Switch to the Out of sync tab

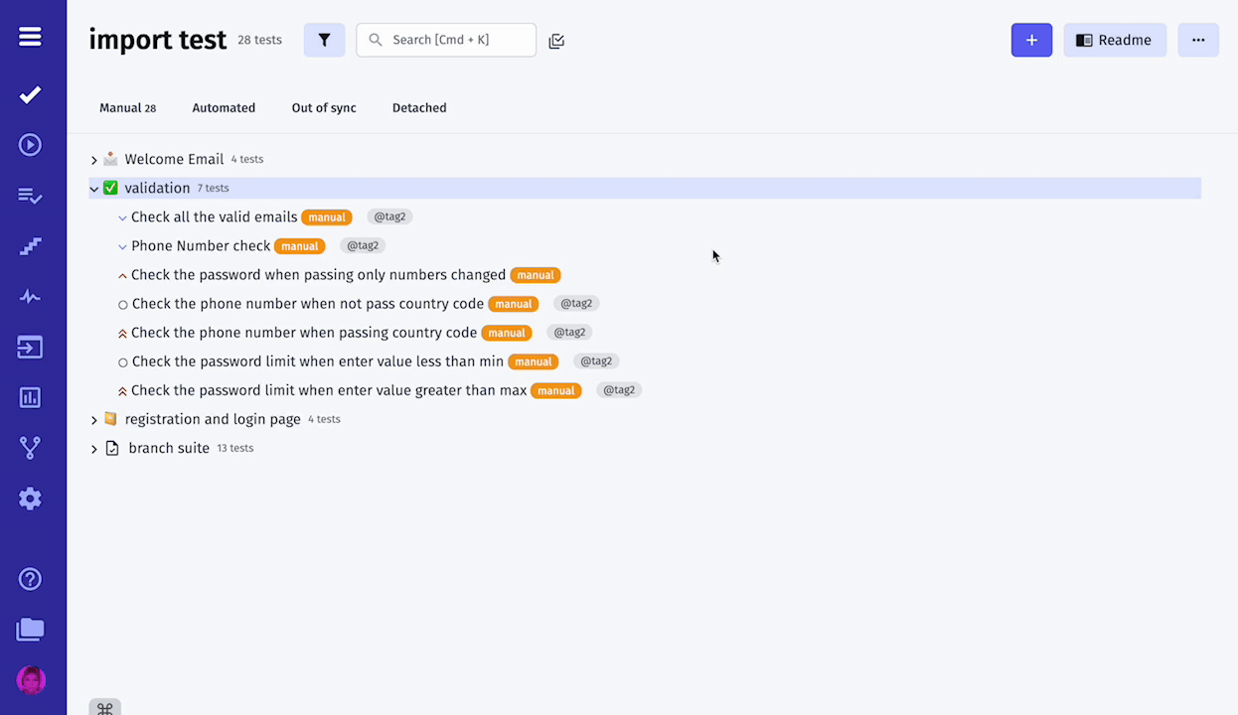click(324, 108)
